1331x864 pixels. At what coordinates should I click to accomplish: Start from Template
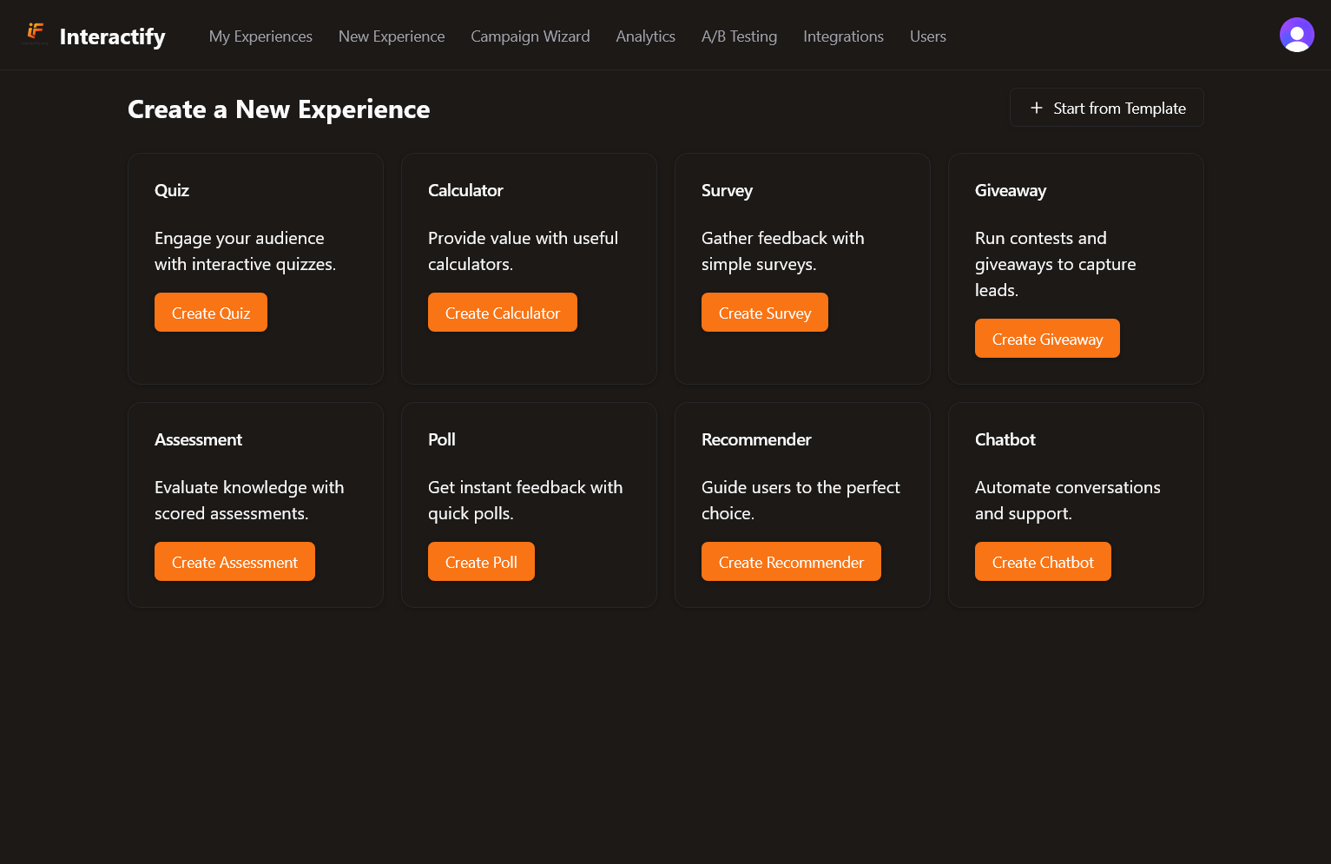1106,108
